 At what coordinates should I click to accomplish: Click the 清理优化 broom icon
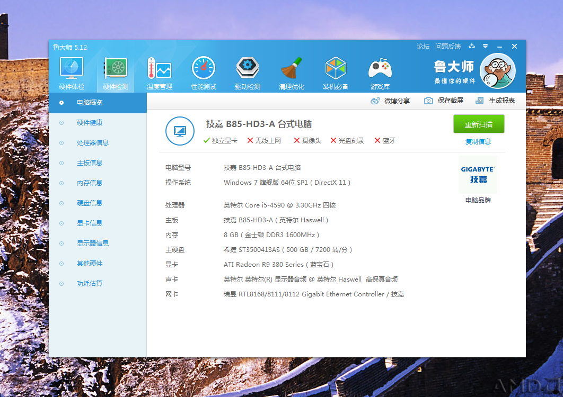click(x=291, y=68)
